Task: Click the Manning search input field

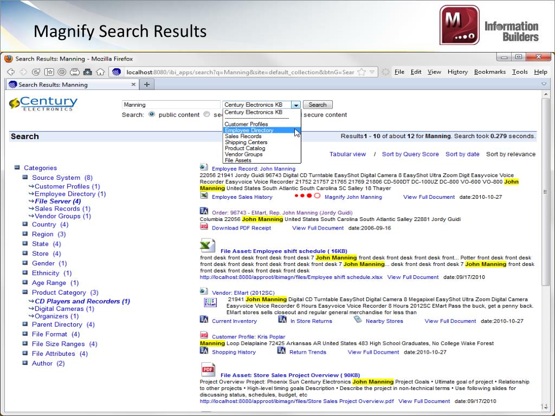Action: click(x=171, y=105)
